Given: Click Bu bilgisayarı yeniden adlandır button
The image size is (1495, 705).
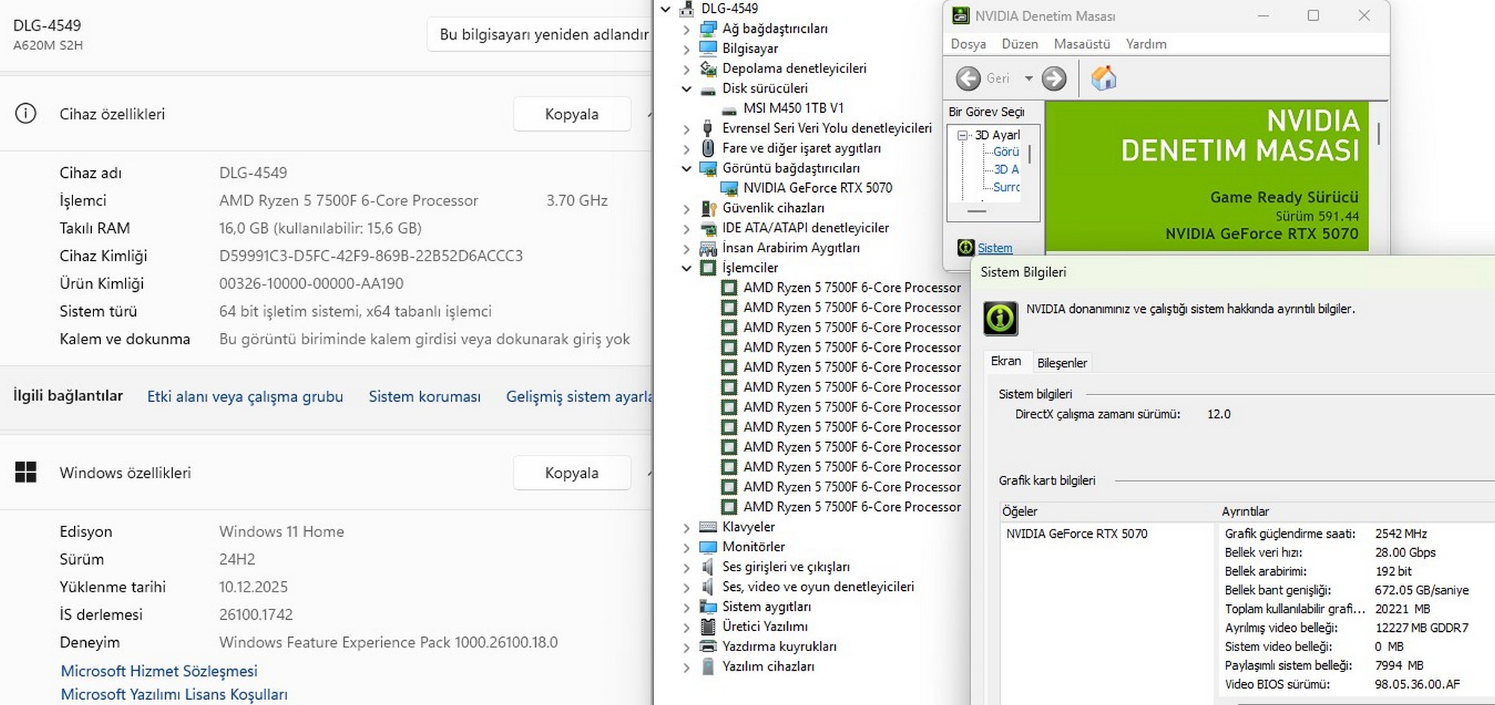Looking at the screenshot, I should pyautogui.click(x=543, y=34).
